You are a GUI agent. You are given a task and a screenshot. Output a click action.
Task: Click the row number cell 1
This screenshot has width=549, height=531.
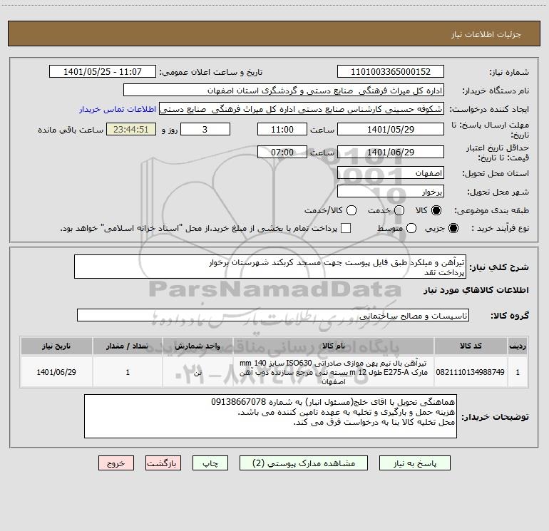518,372
